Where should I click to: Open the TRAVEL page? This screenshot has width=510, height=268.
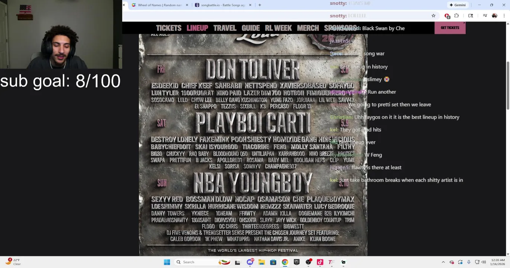(x=225, y=28)
